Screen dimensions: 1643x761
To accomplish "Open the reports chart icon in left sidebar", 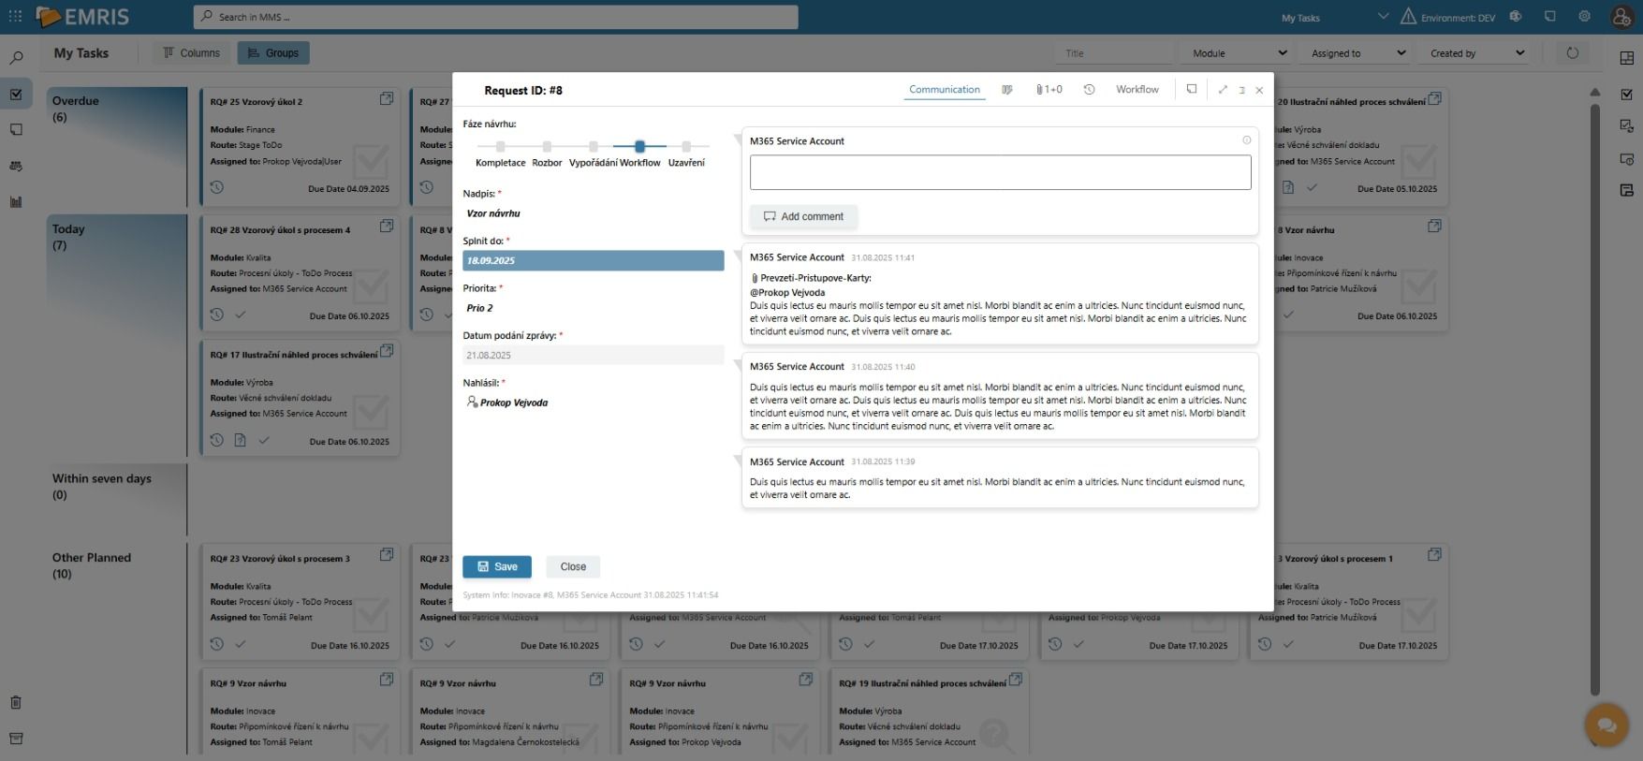I will (16, 202).
